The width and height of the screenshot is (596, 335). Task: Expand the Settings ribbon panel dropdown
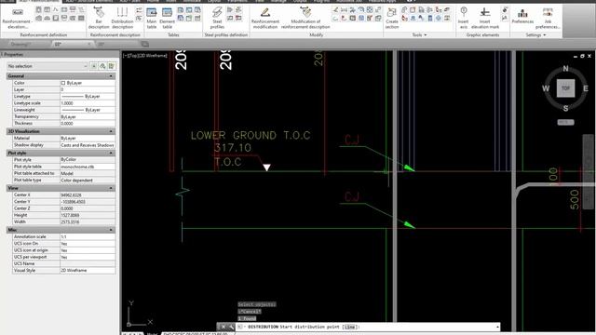tap(536, 35)
